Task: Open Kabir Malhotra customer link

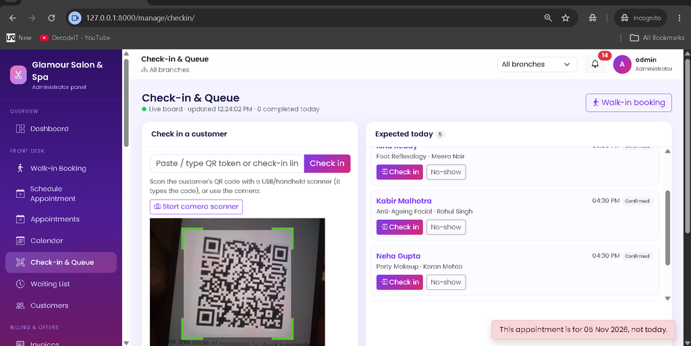Action: point(404,201)
